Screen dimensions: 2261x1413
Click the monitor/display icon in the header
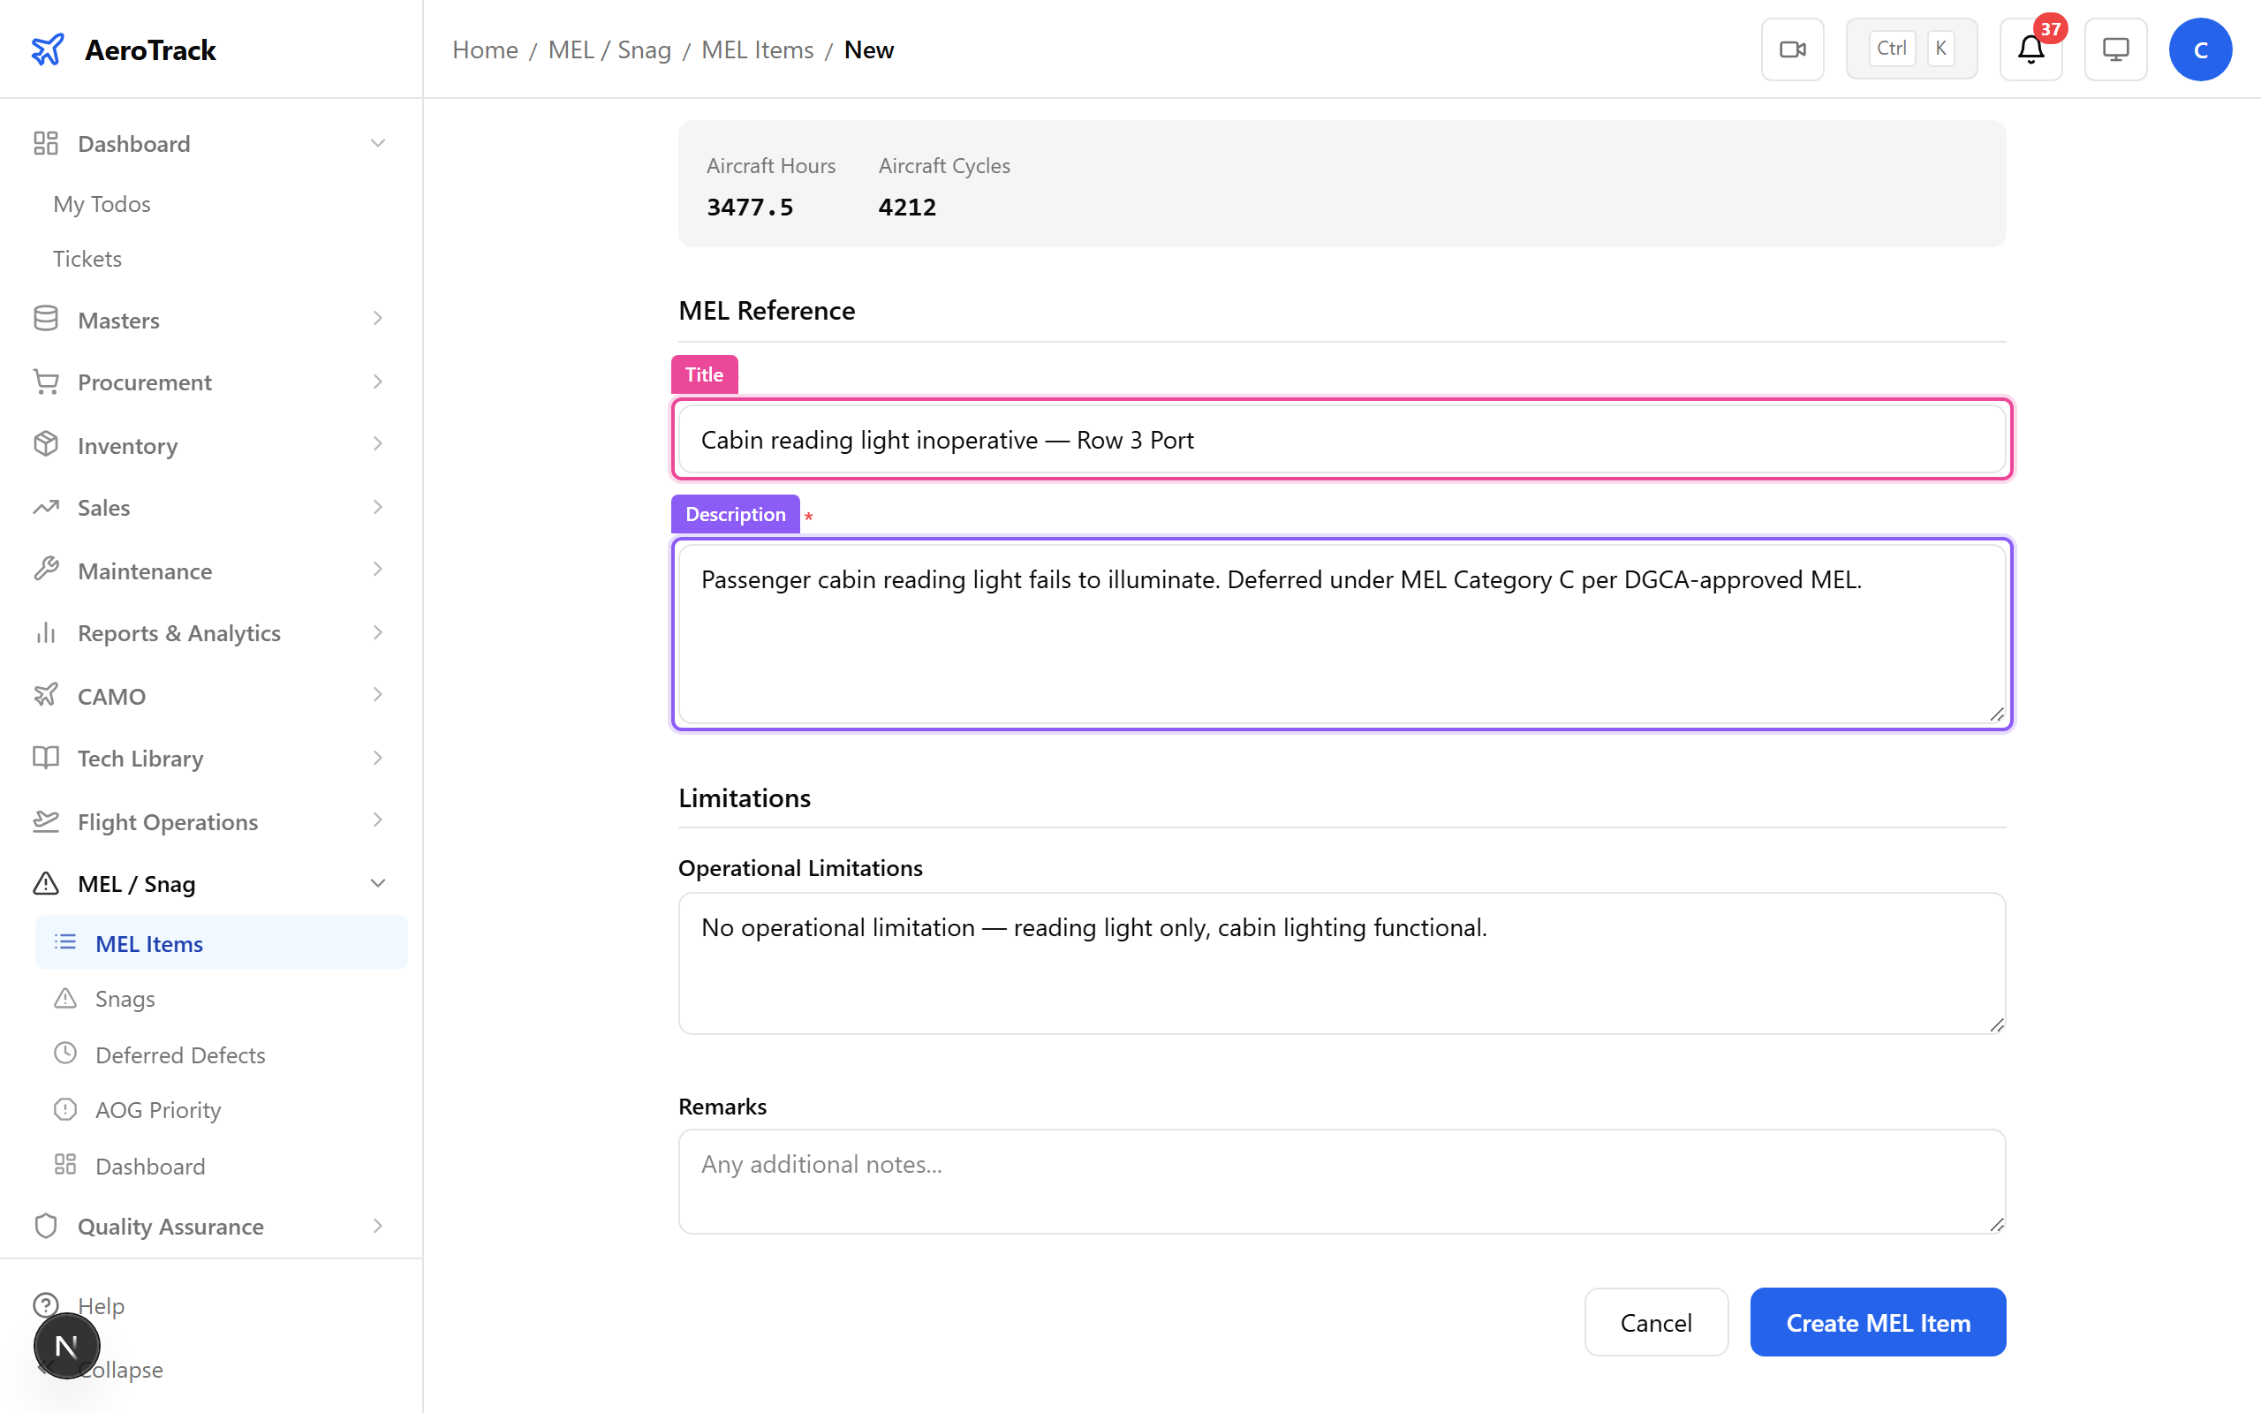tap(2114, 49)
